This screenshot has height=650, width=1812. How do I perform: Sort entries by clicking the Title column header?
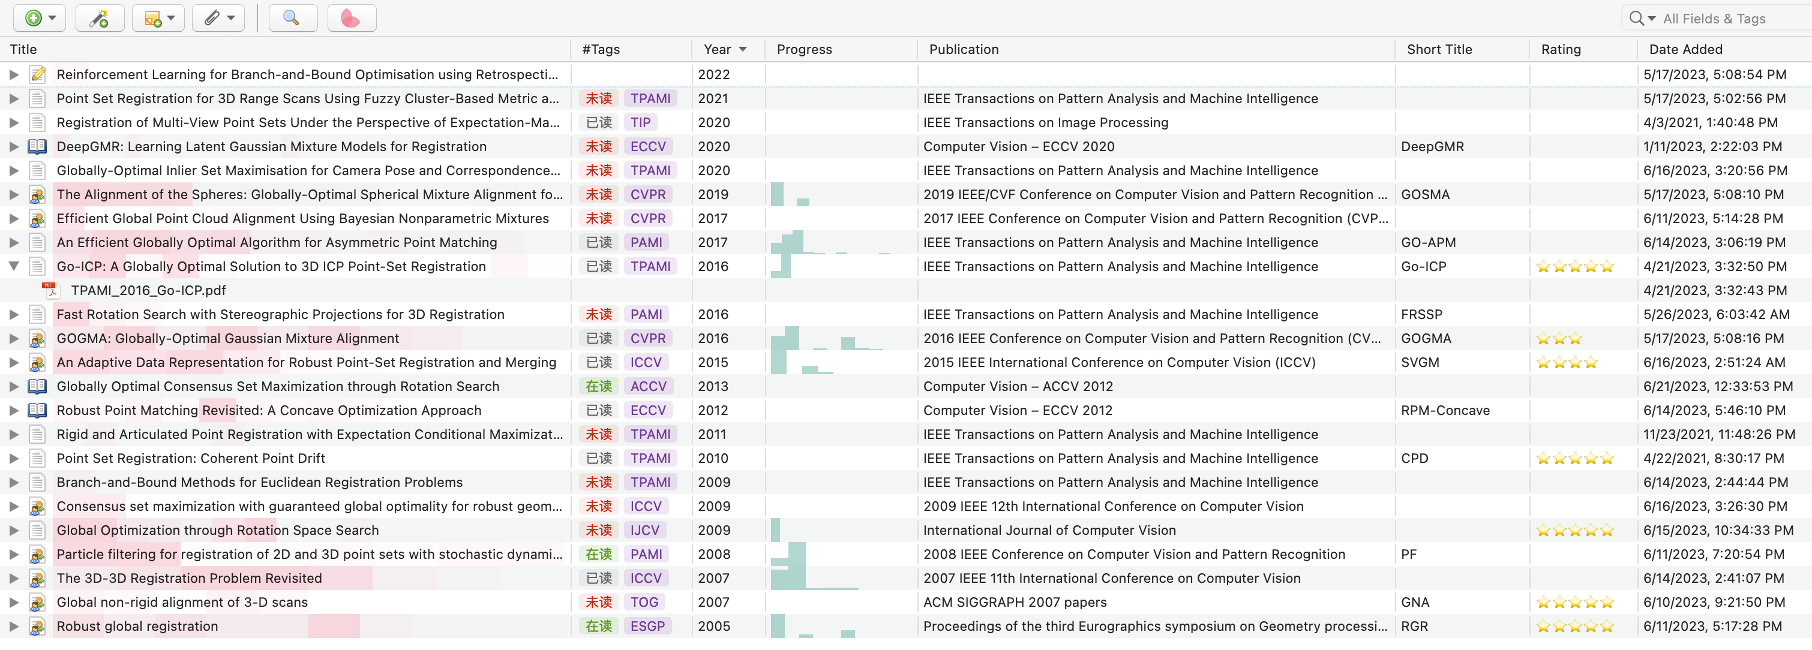click(23, 49)
